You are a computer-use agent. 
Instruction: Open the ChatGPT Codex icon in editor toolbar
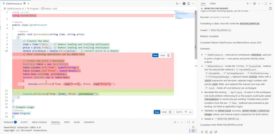click(184, 3)
